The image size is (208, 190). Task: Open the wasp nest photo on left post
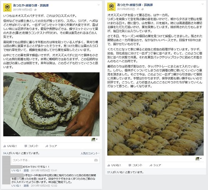51,104
